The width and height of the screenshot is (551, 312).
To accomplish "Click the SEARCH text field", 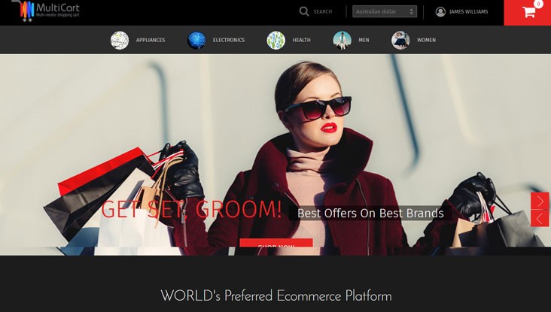I will click(323, 12).
